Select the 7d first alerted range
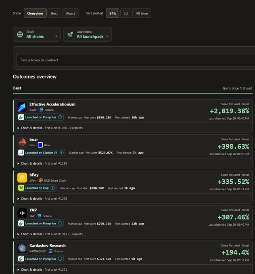 (x=125, y=13)
